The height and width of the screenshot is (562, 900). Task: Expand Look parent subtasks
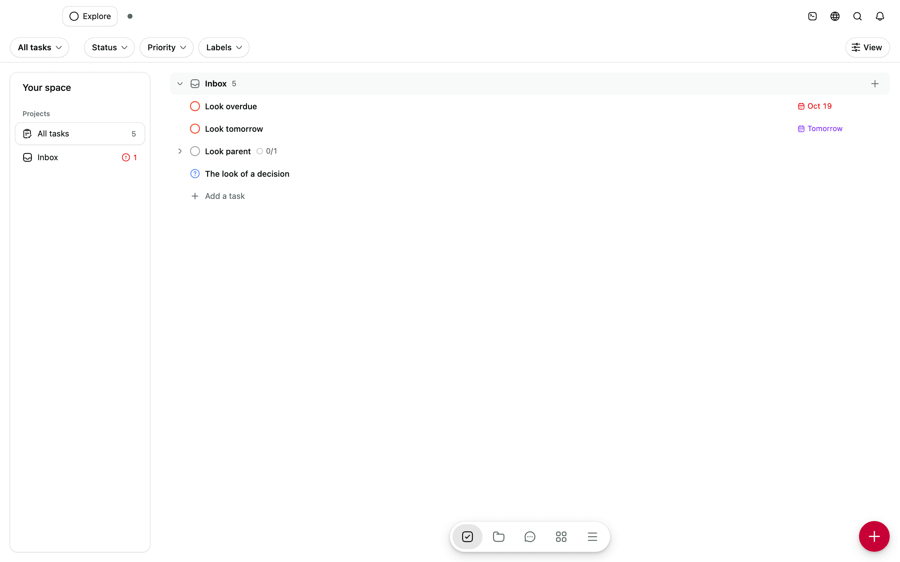[x=180, y=151]
